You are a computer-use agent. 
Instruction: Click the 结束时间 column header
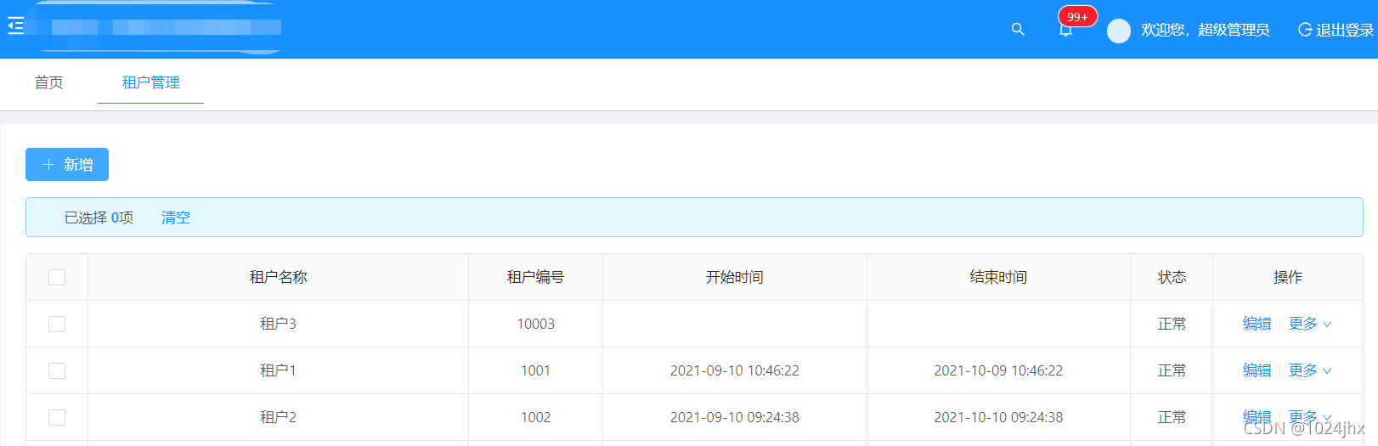tap(998, 277)
